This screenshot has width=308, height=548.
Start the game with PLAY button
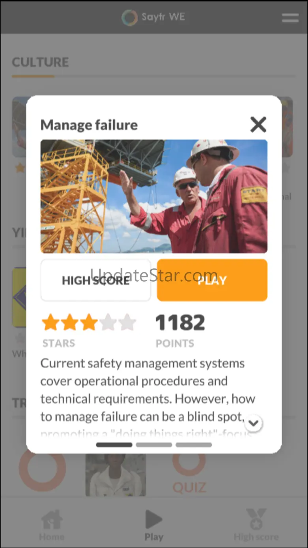tap(212, 280)
